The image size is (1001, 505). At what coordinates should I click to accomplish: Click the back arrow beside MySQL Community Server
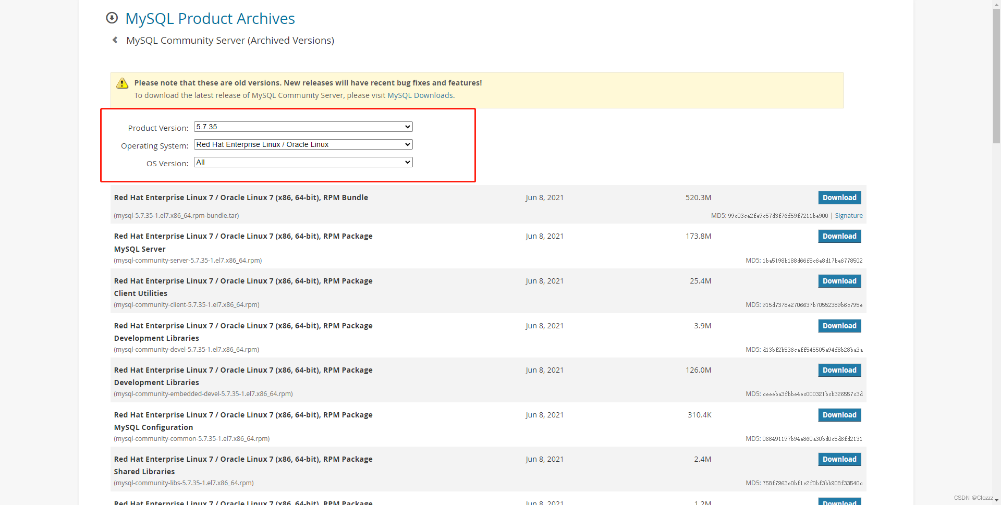[115, 40]
